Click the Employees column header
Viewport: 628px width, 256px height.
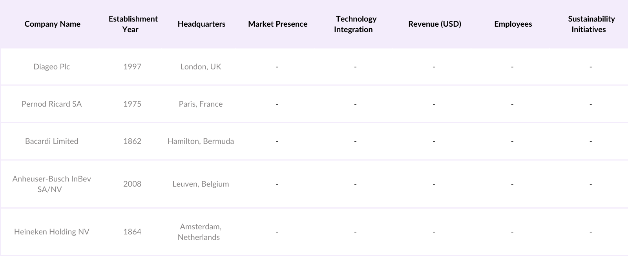(x=513, y=24)
